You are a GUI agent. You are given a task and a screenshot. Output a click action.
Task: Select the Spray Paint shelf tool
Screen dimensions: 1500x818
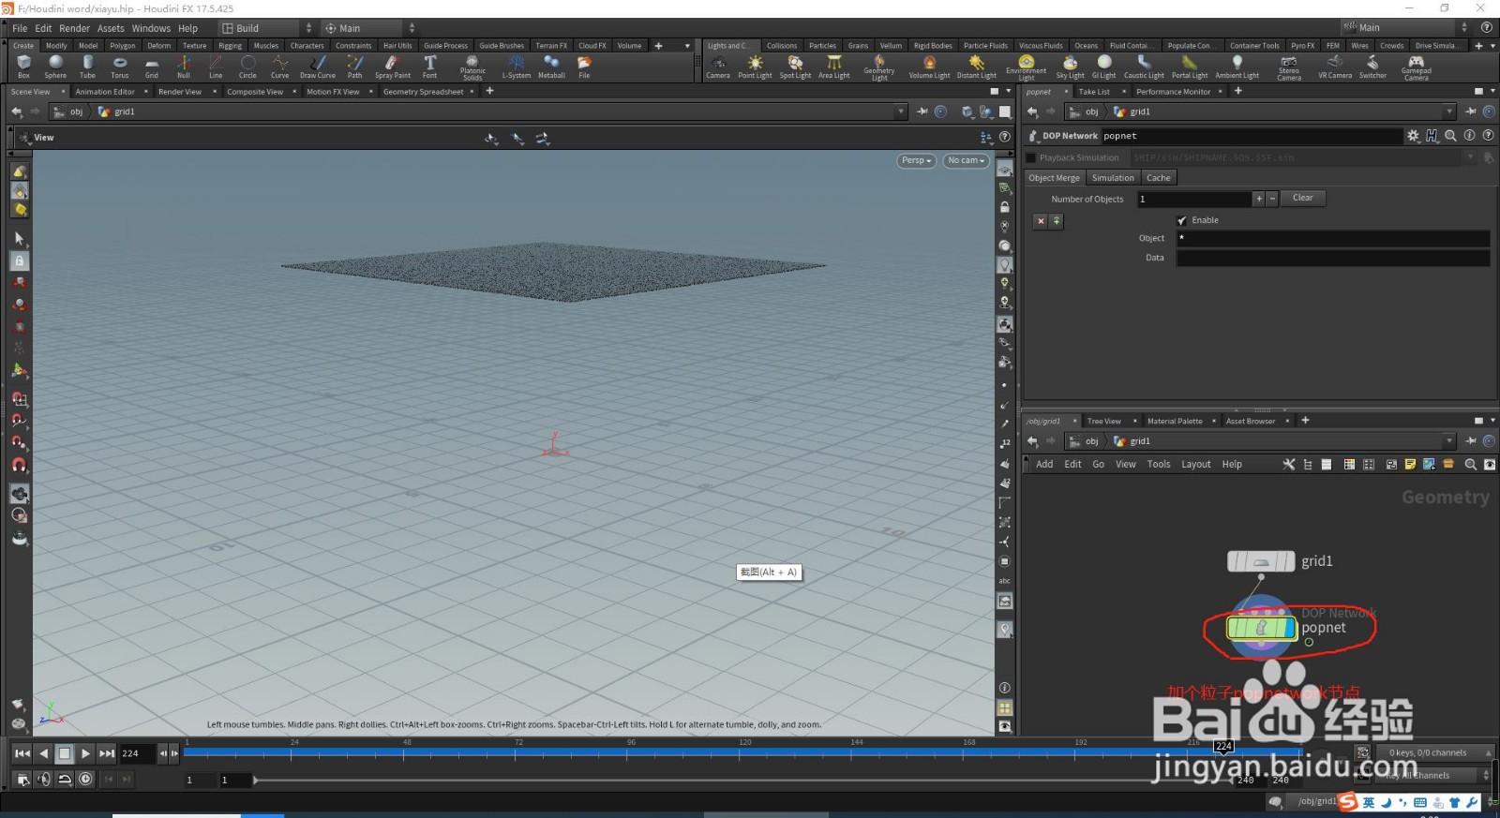point(392,66)
